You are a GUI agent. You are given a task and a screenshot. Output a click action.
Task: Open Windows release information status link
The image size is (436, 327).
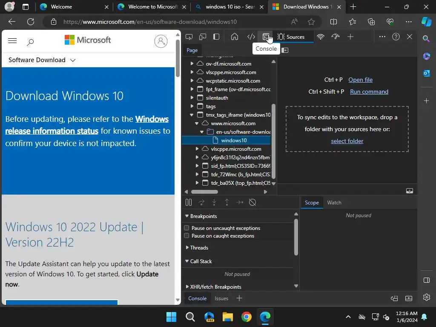(x=87, y=125)
